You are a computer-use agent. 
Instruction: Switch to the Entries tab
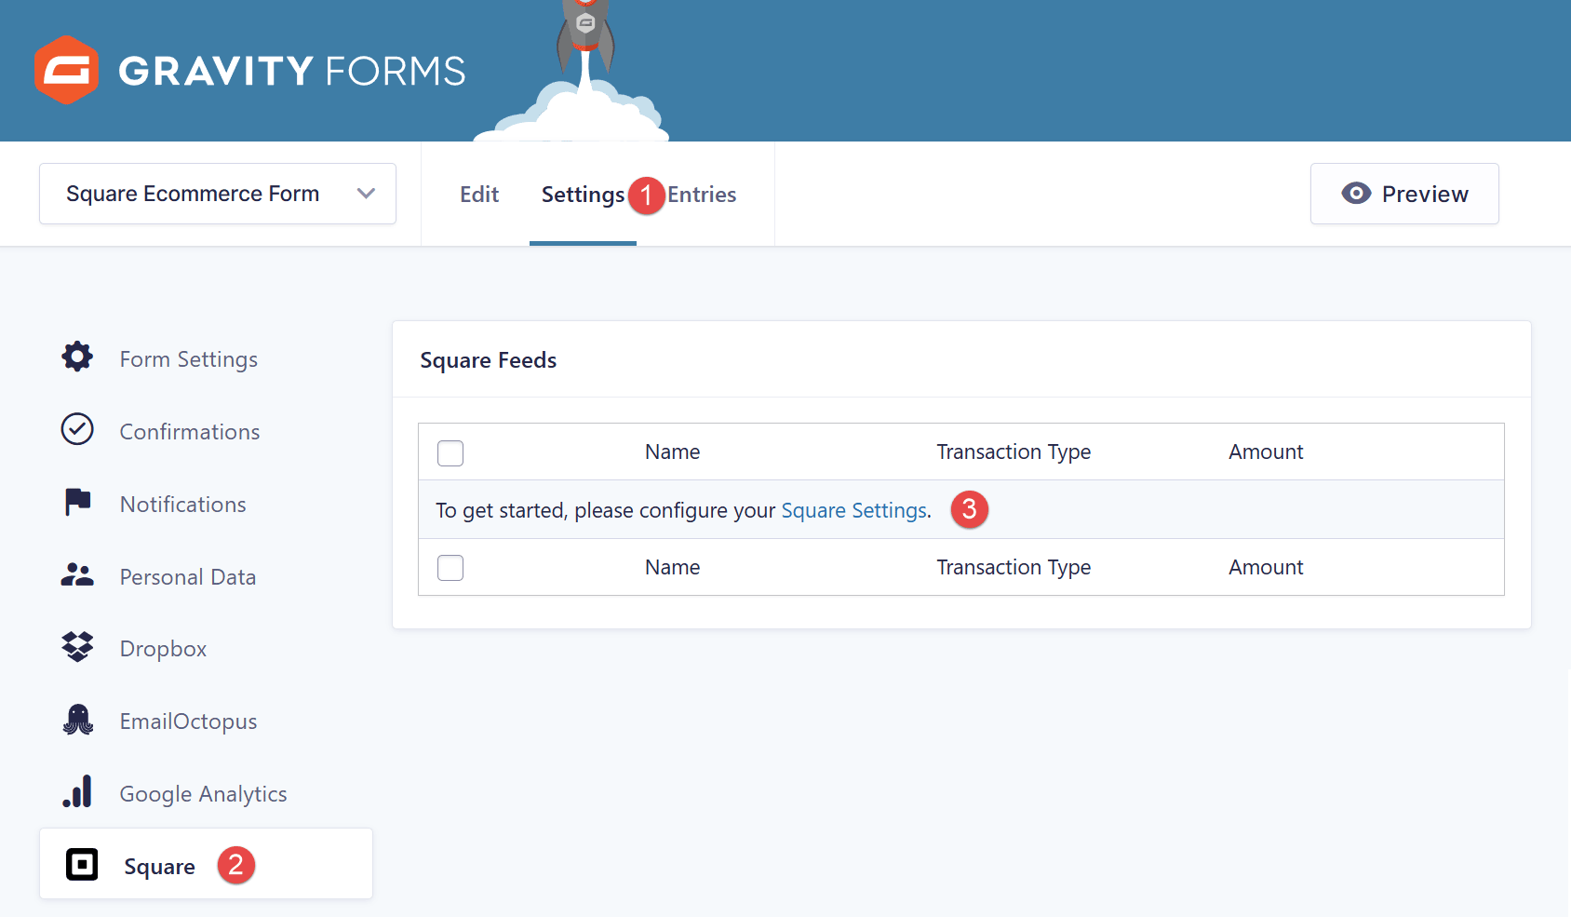click(x=702, y=194)
